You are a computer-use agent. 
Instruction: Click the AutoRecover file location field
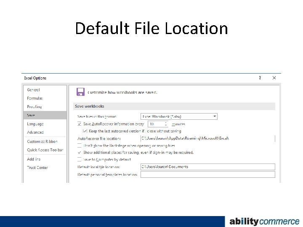coord(208,138)
